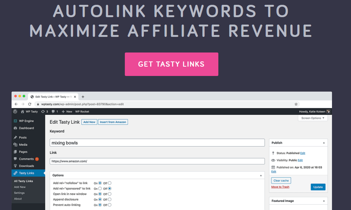Click the Insert from Amazon button

point(113,122)
